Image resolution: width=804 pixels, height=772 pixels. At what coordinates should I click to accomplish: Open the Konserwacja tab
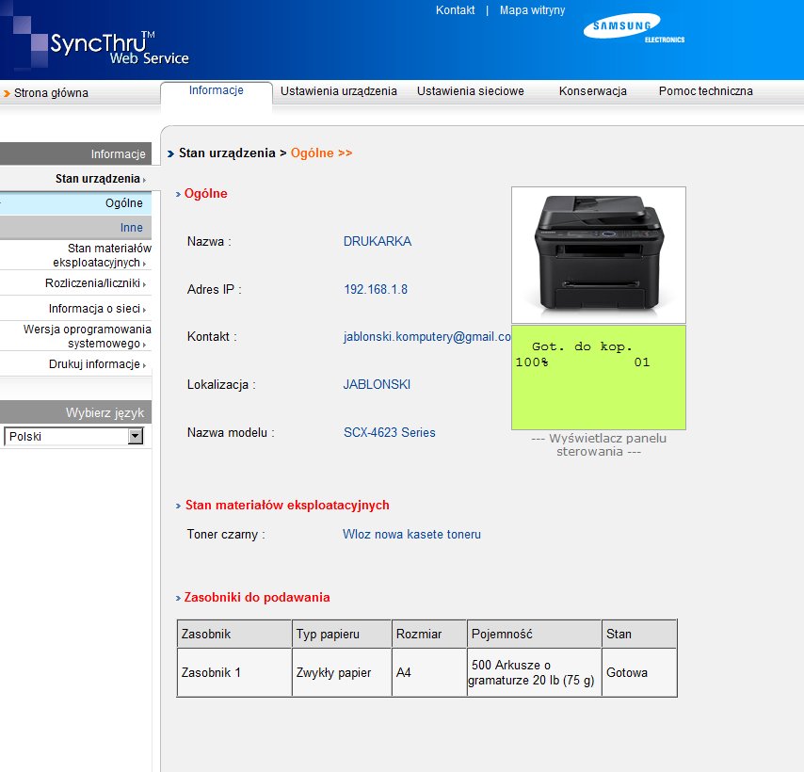pyautogui.click(x=593, y=91)
